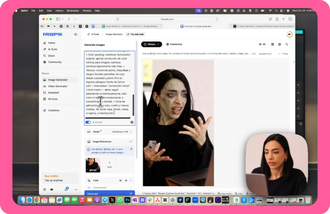This screenshot has height=214, width=330.
Task: Shuffle style with the random icon
Action: point(120,180)
